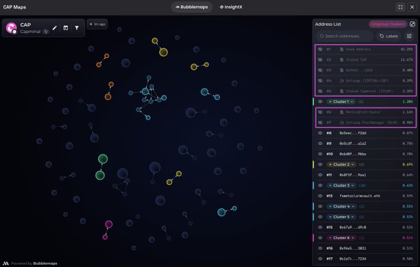Expand the Cluster 6 dropdown

click(x=341, y=238)
